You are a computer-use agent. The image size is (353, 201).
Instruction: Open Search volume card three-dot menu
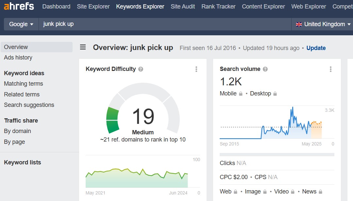(x=331, y=69)
